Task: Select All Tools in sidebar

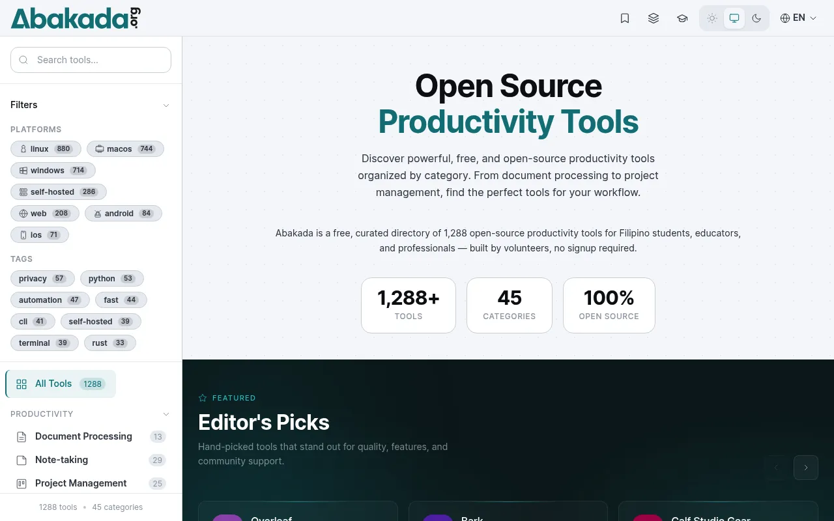Action: coord(61,384)
